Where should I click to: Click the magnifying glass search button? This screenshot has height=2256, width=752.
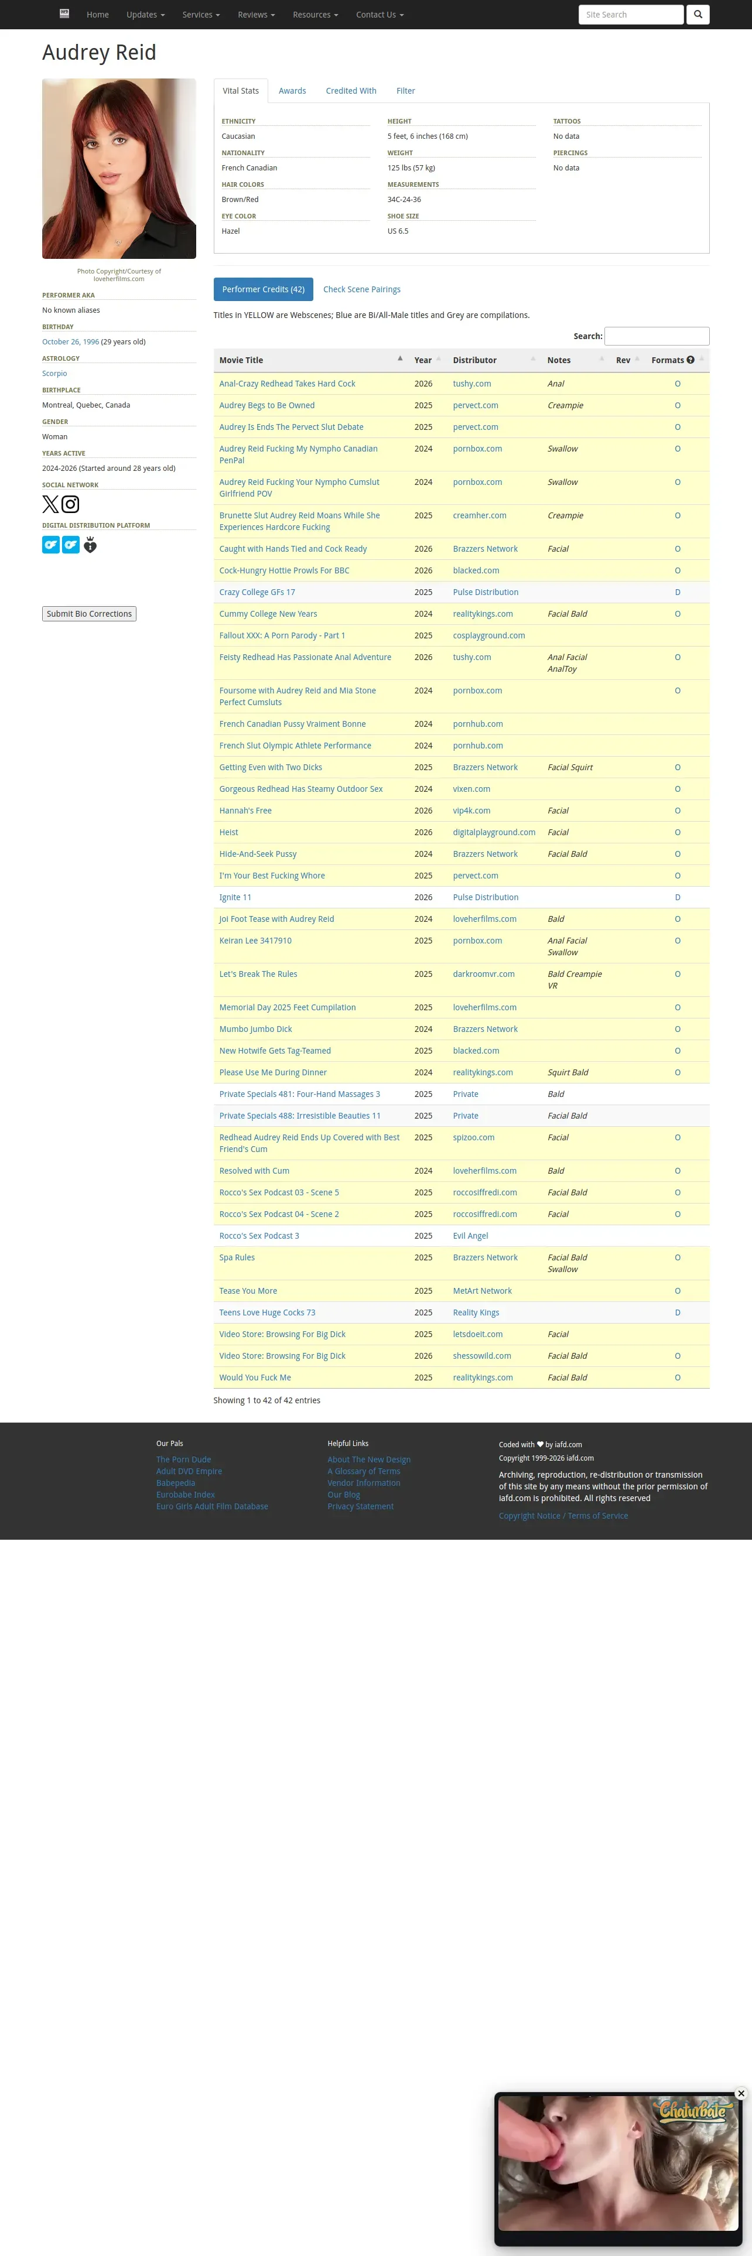[x=698, y=14]
